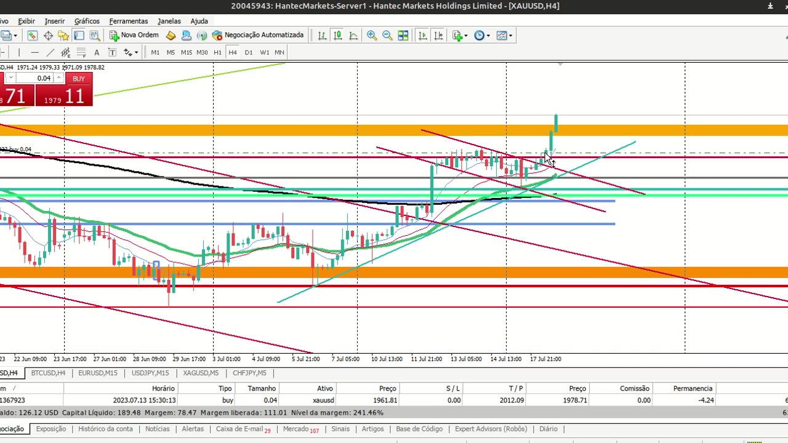This screenshot has width=788, height=443.
Task: Switch to M5 timeframe
Action: tap(171, 52)
